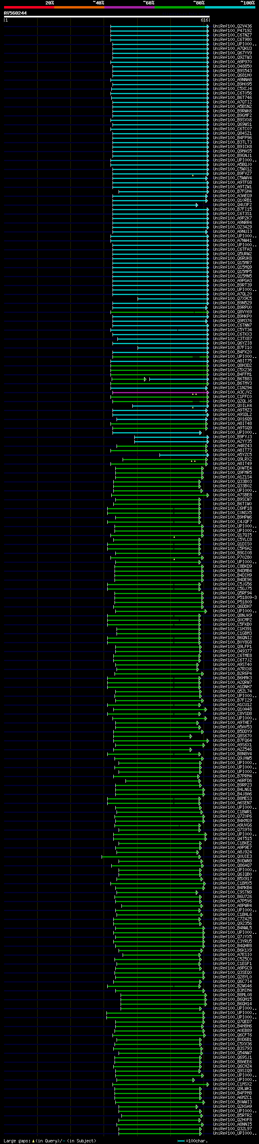Screen dimensions: 259x1144
Task: Select the UniRef100_B6TB83 label
Action: tap(232, 379)
